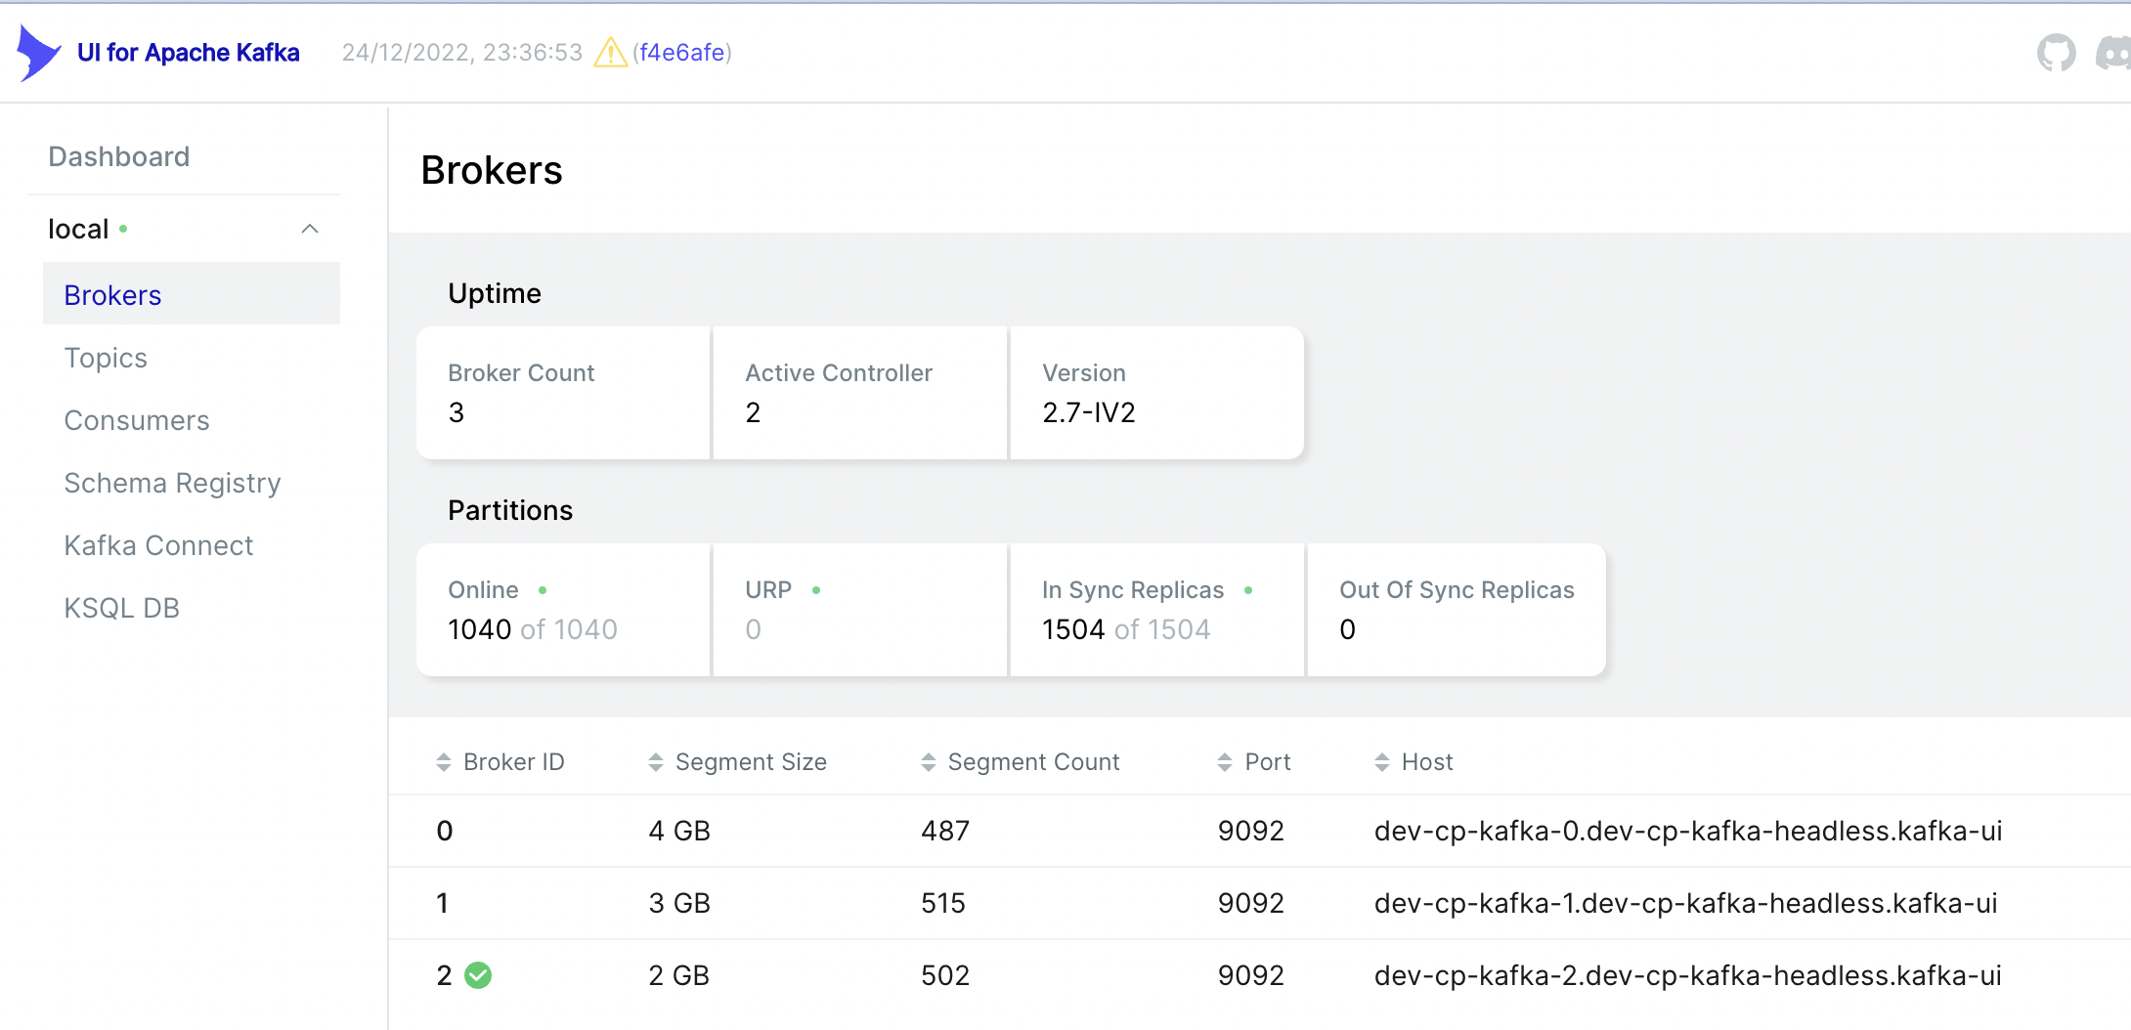
Task: Click segment count 515
Action: [943, 903]
